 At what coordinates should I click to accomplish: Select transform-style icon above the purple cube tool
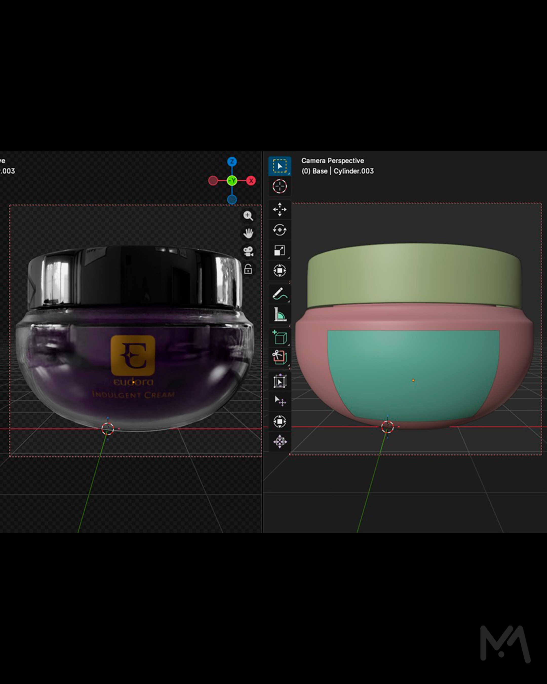point(279,421)
